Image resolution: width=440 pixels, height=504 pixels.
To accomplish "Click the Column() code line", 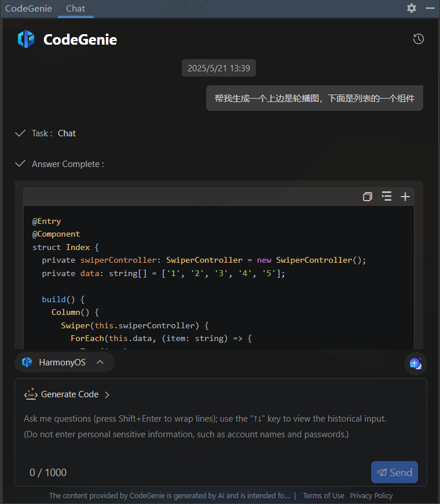I will (x=75, y=312).
